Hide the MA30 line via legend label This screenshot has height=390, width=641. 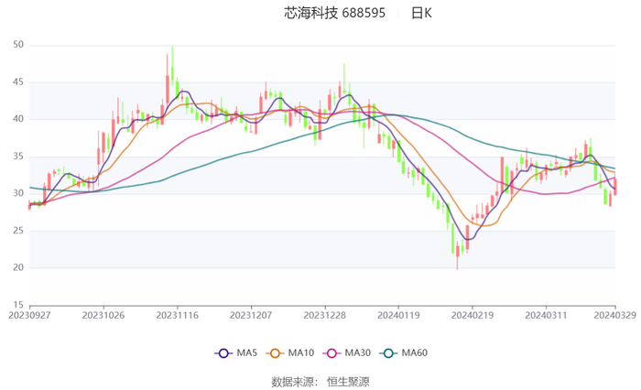(x=358, y=352)
